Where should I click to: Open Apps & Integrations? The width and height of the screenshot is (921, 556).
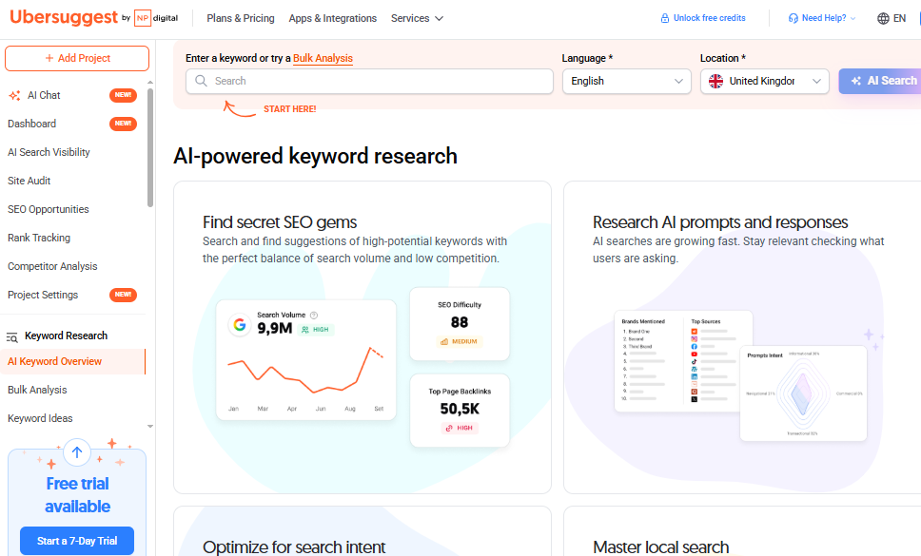pos(332,18)
